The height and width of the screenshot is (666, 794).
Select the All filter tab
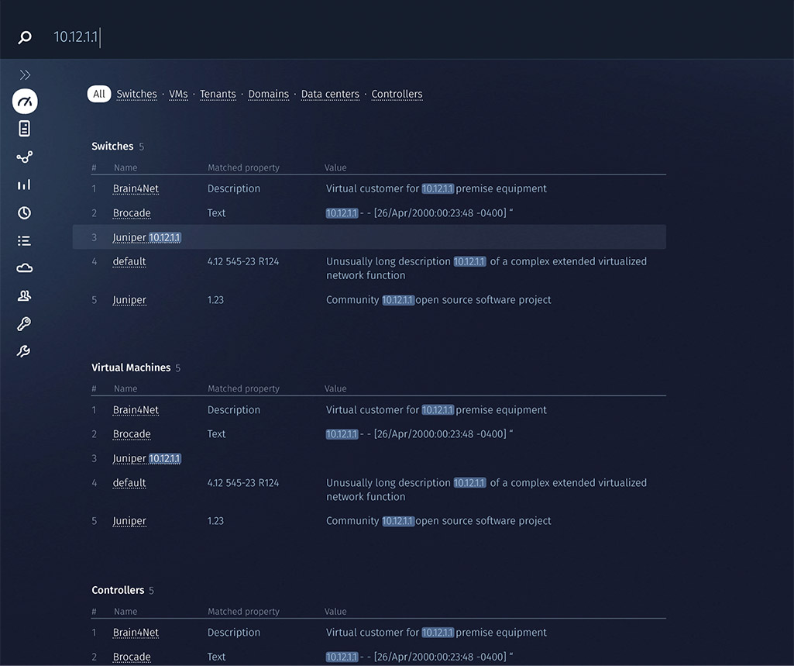point(99,94)
